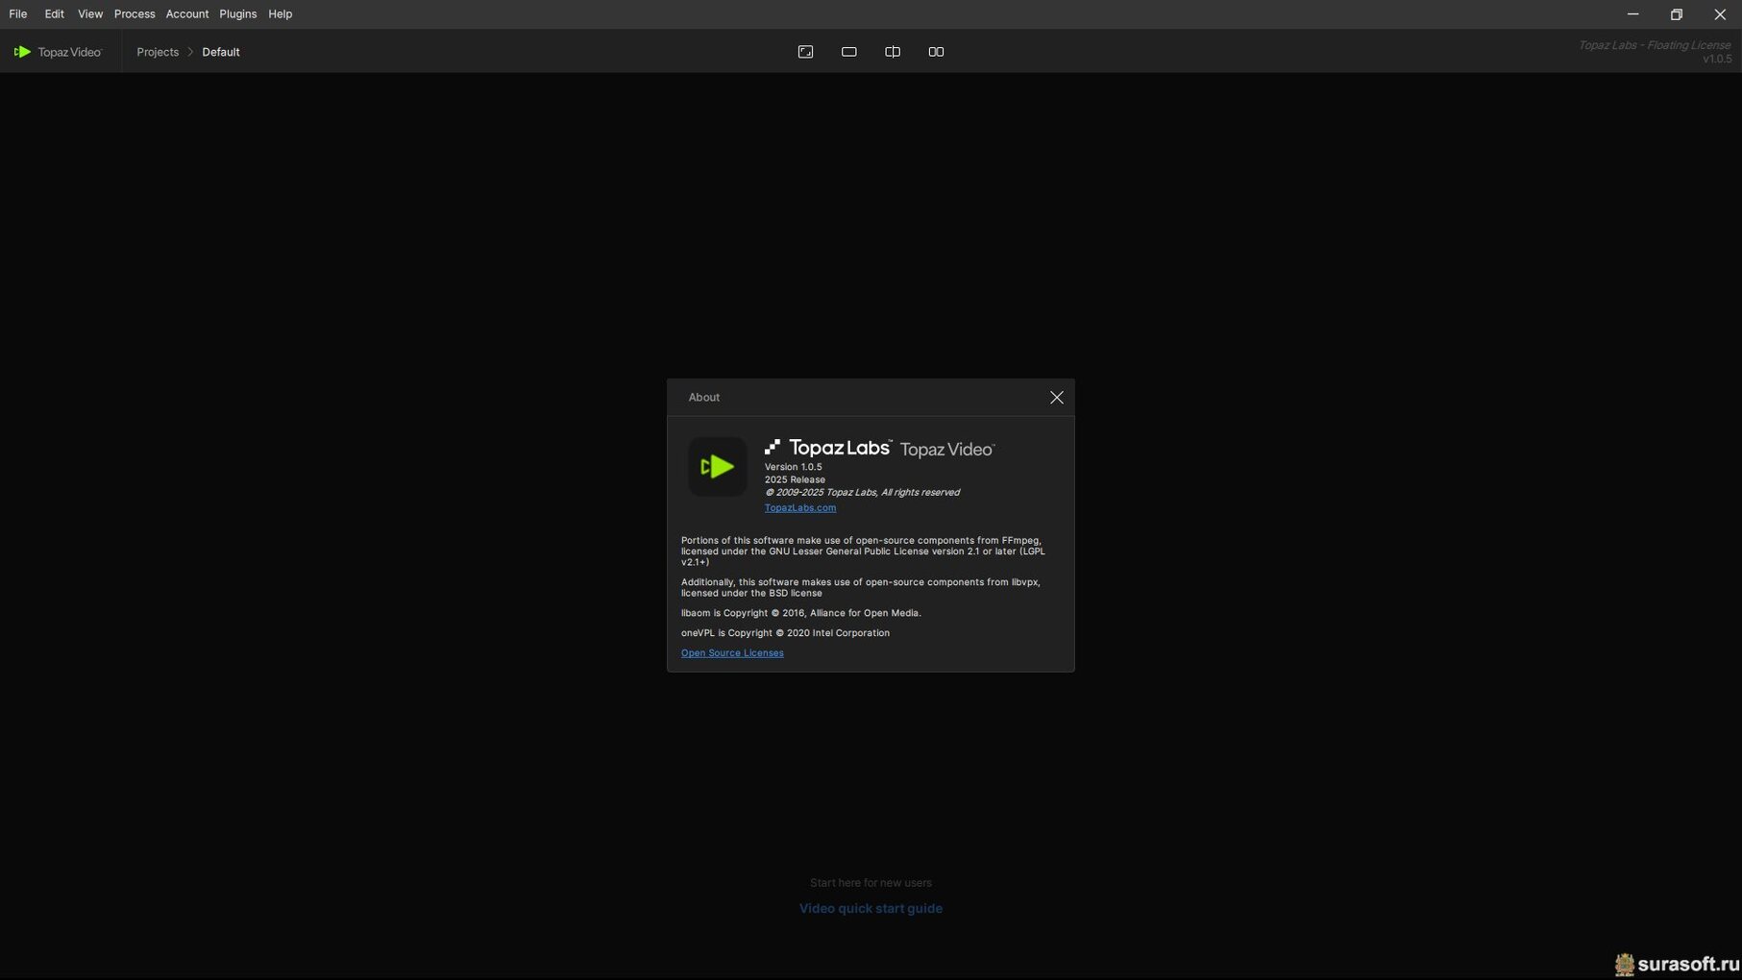Close the About dialog
Viewport: 1742px width, 980px height.
[1056, 398]
